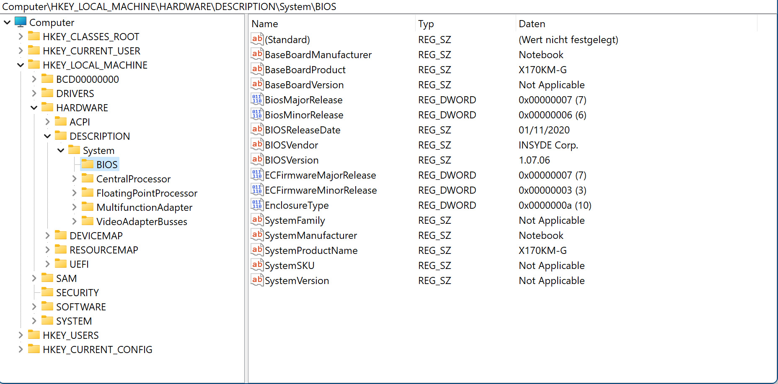Select the 'INSYDE Corp.' data value
The image size is (778, 384).
tap(548, 145)
